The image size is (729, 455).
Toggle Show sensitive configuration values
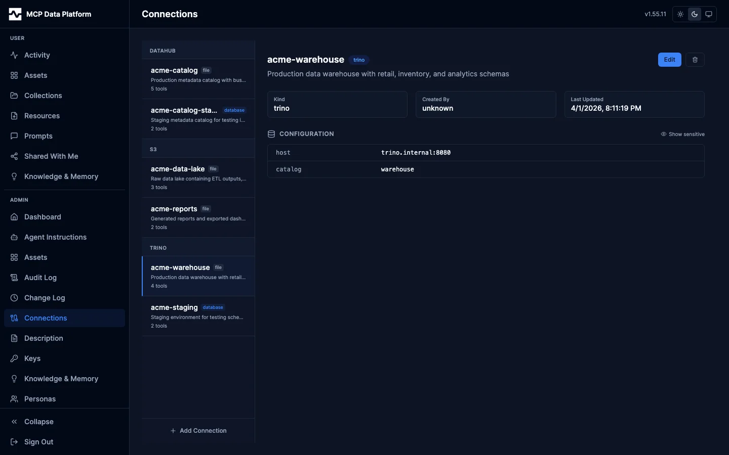(682, 134)
